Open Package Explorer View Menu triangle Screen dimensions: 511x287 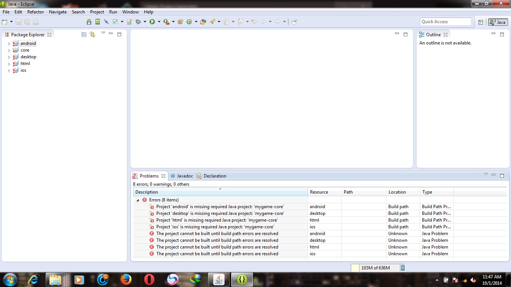(x=103, y=33)
